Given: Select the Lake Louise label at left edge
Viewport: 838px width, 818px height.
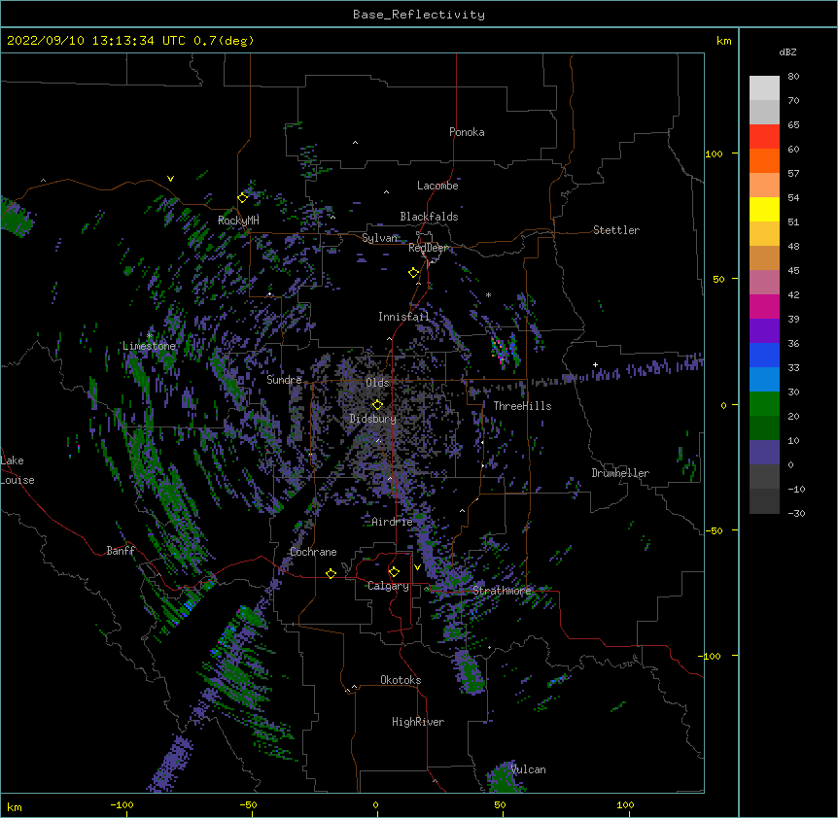Looking at the screenshot, I should click(17, 470).
